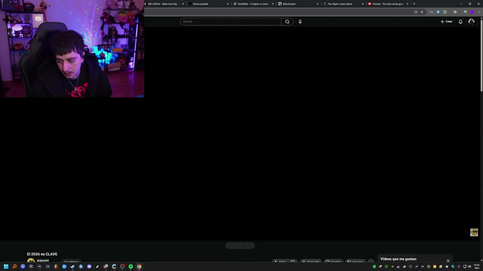The image size is (483, 271).
Task: Open the media controls toolbar icon
Action: [465, 12]
